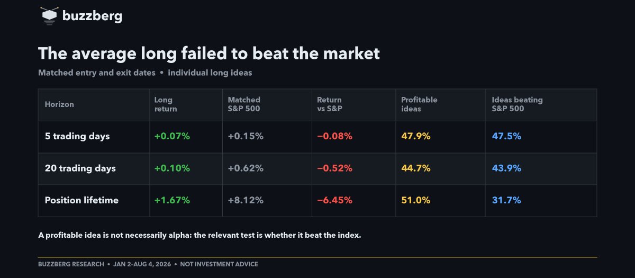Click the −6.45% return vs S&P value

[334, 200]
